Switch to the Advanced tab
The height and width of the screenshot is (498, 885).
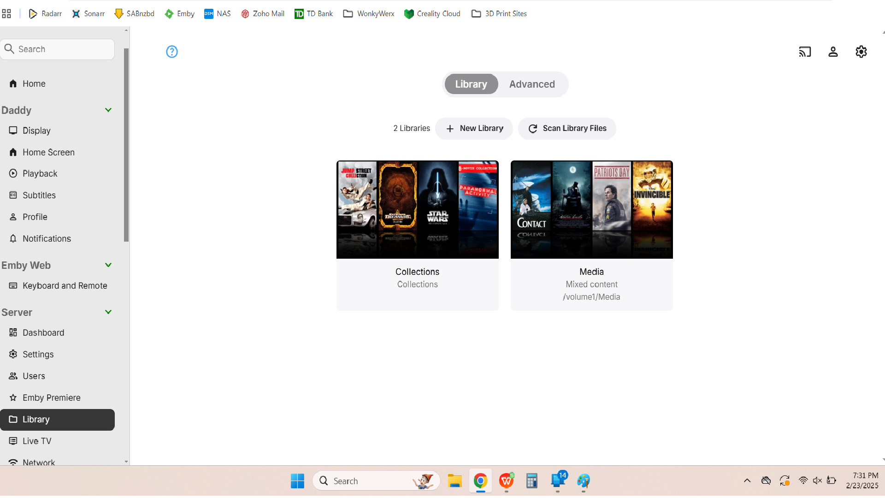532,84
